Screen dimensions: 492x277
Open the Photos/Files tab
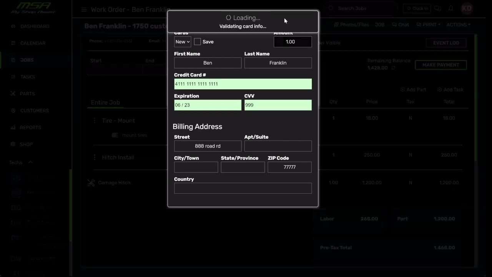click(x=351, y=25)
